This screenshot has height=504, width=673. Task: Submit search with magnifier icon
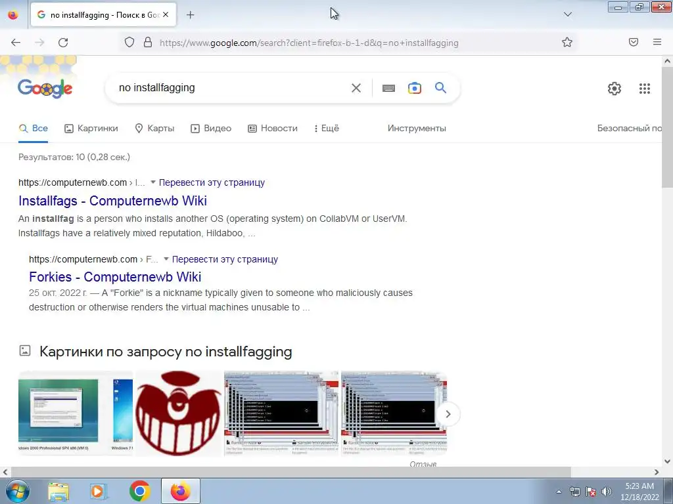pos(440,88)
